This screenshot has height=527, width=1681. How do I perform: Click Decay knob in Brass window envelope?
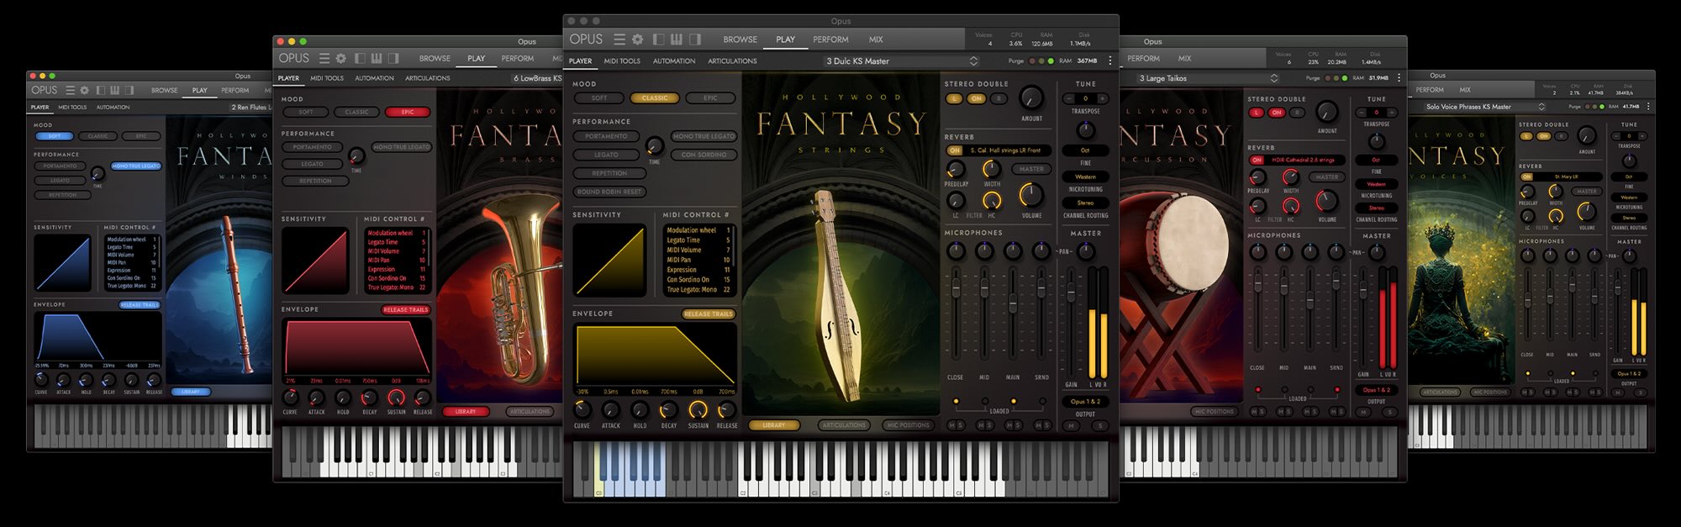(369, 398)
